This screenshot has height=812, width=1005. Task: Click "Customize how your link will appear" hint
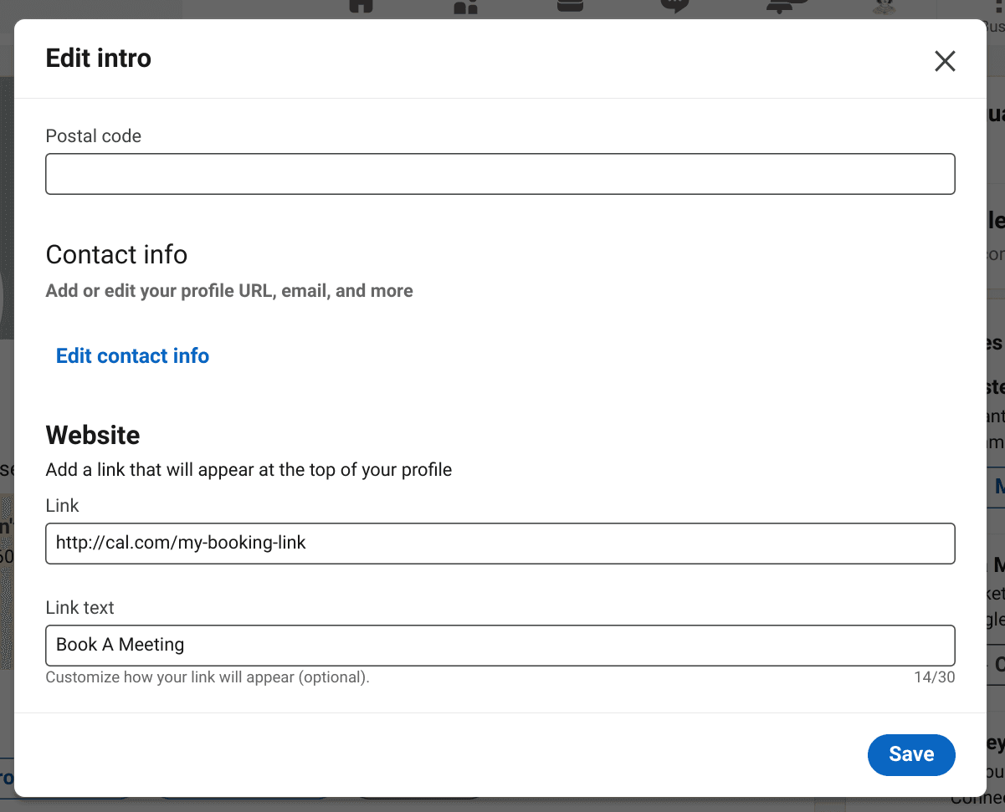[208, 677]
